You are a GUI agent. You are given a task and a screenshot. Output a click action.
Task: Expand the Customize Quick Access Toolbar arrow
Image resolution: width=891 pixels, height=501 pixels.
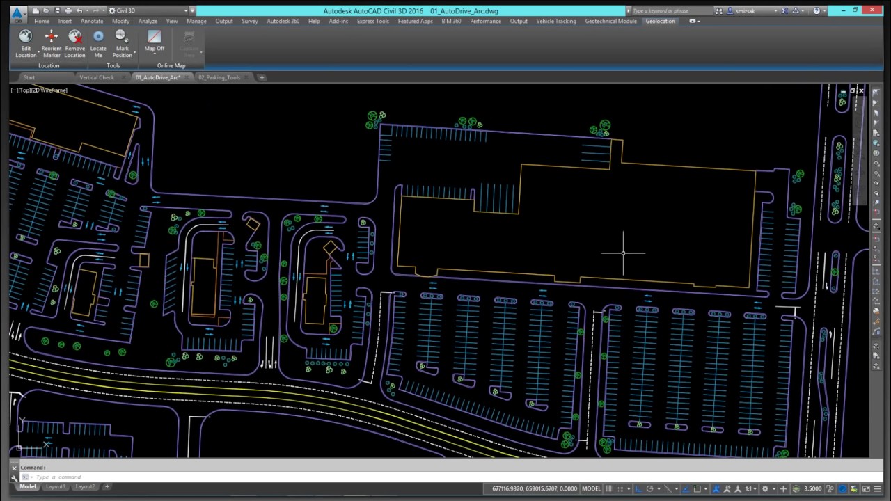[x=192, y=11]
